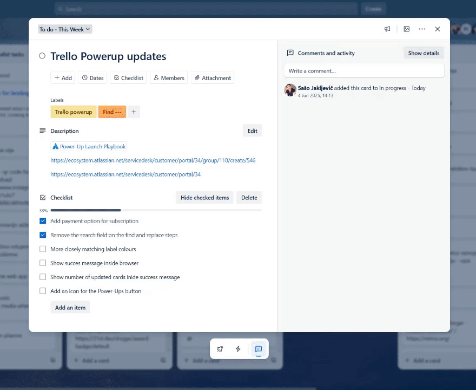Click Sašo Jakljević's avatar
Viewport: 476px width, 390px height.
[x=290, y=90]
